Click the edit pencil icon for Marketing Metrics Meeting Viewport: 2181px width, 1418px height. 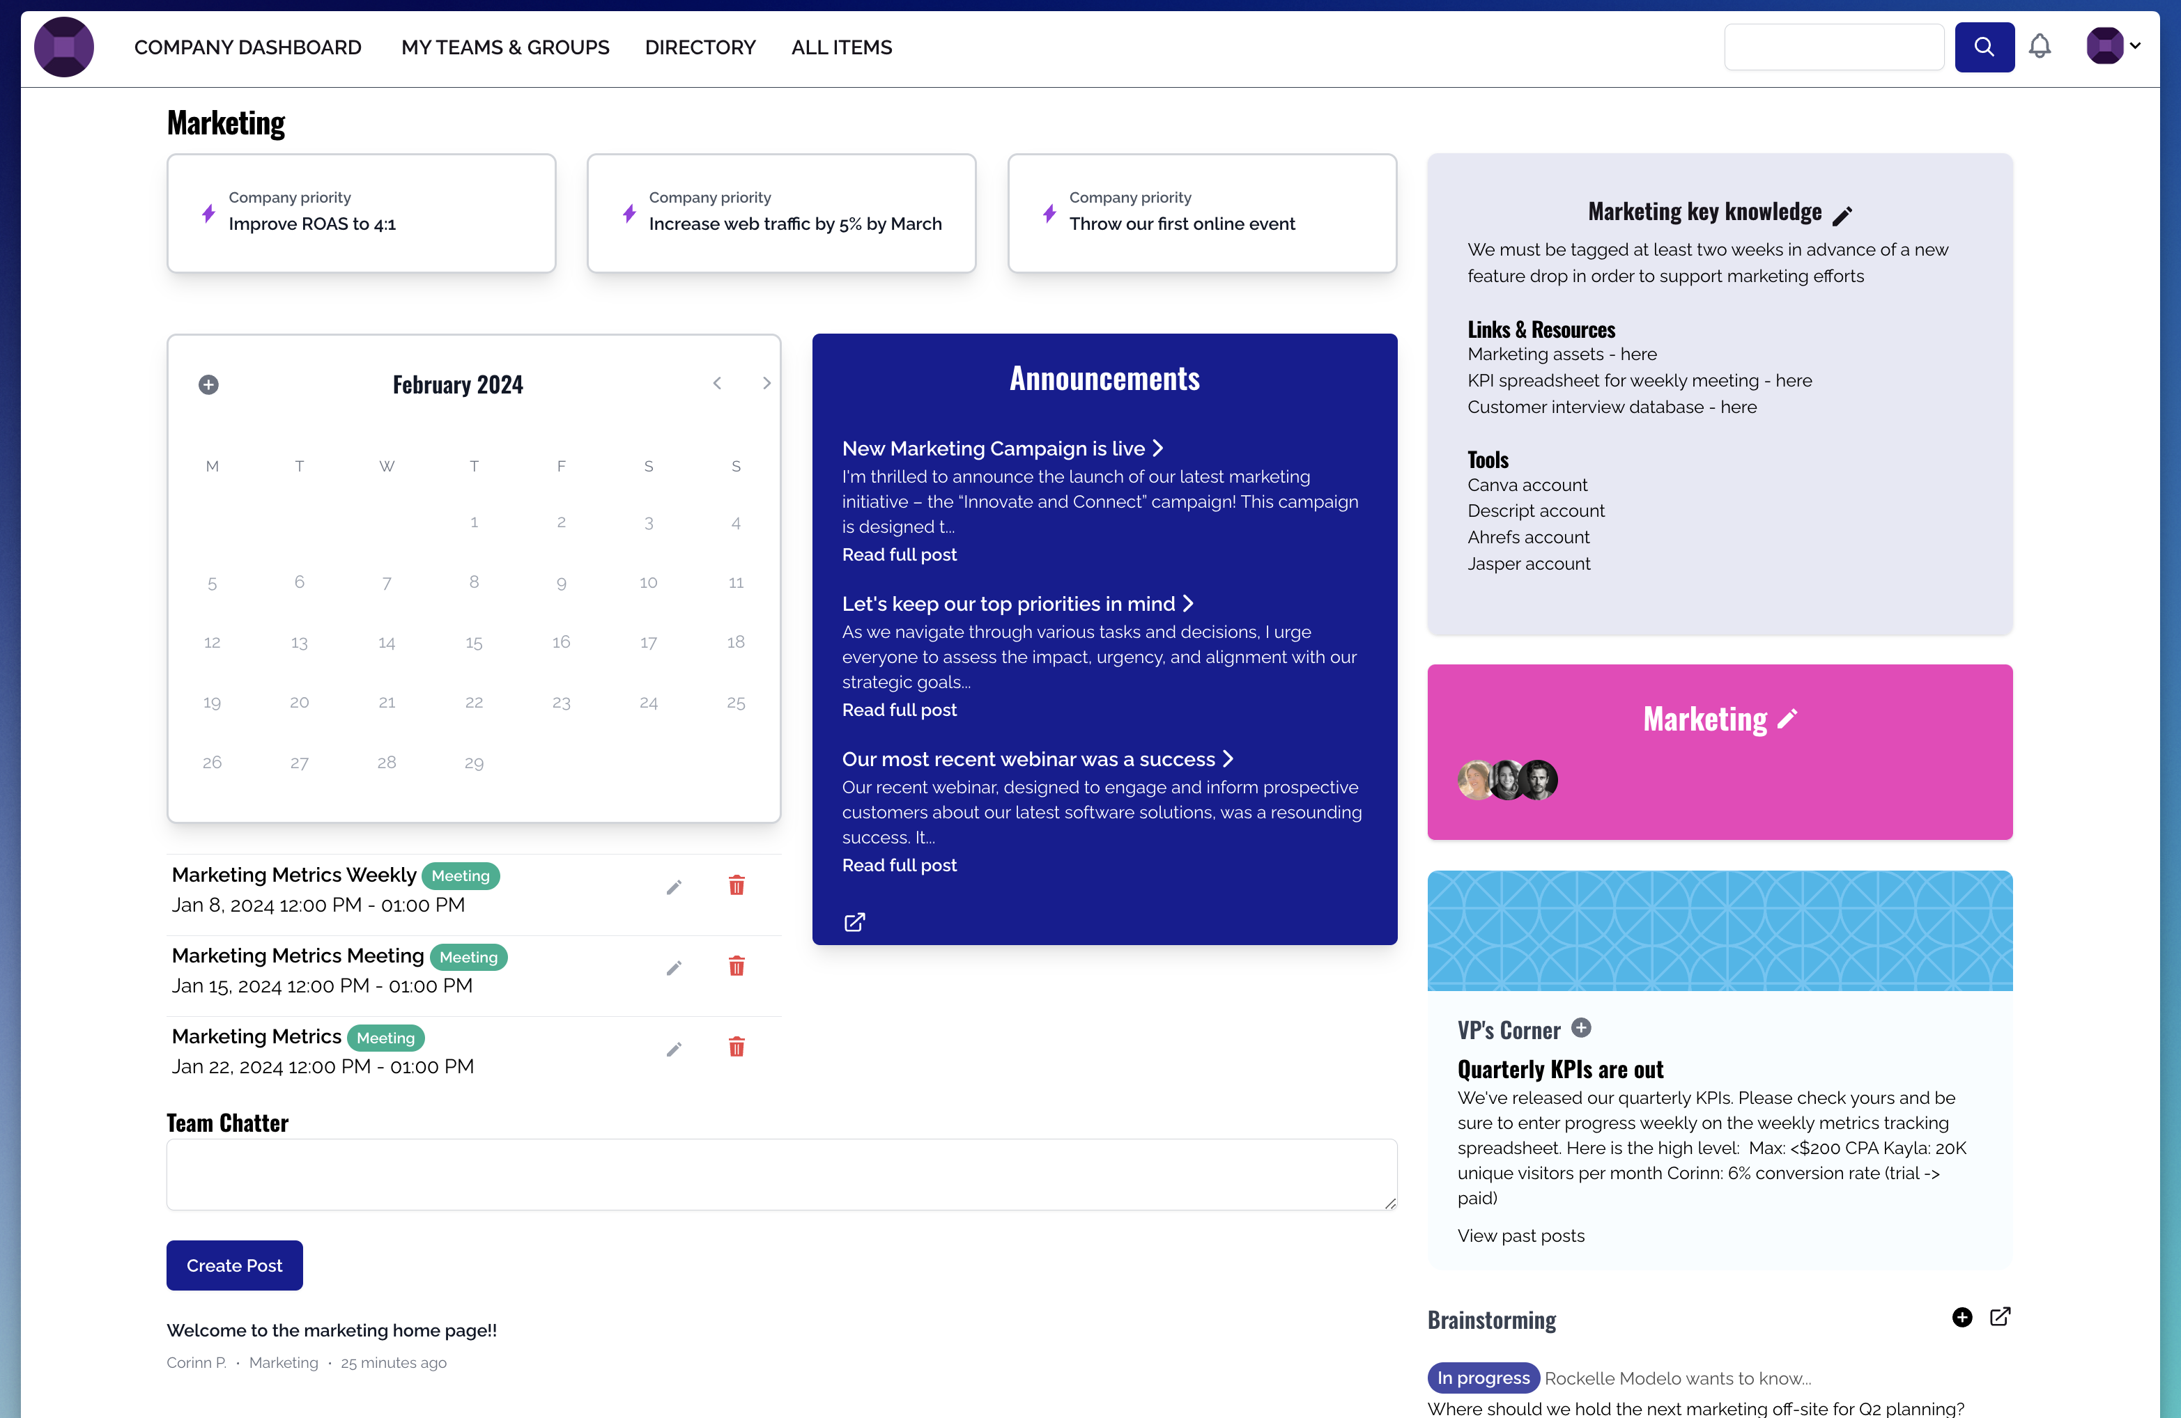pyautogui.click(x=676, y=967)
